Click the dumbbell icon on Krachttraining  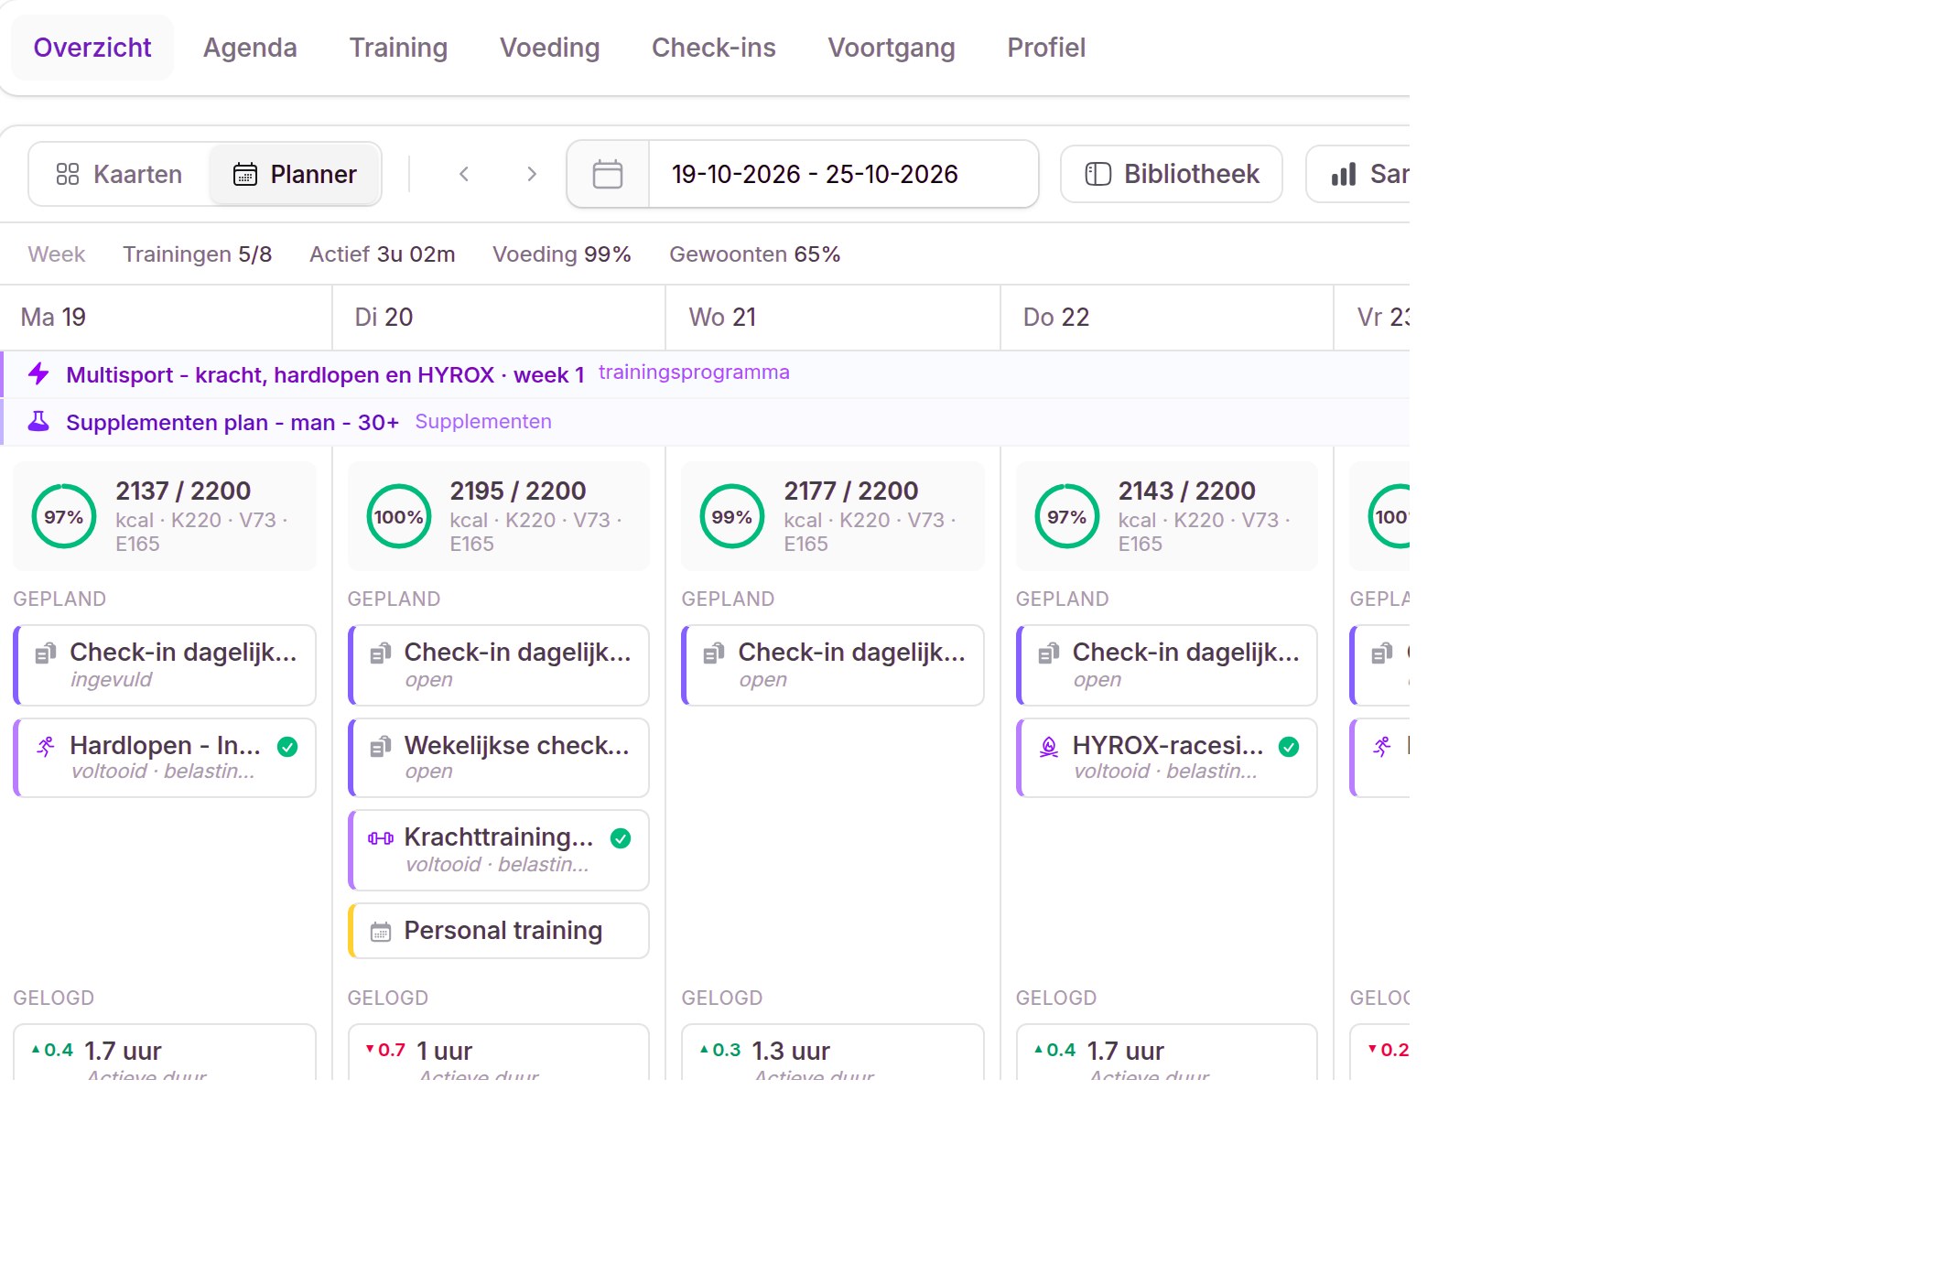381,838
